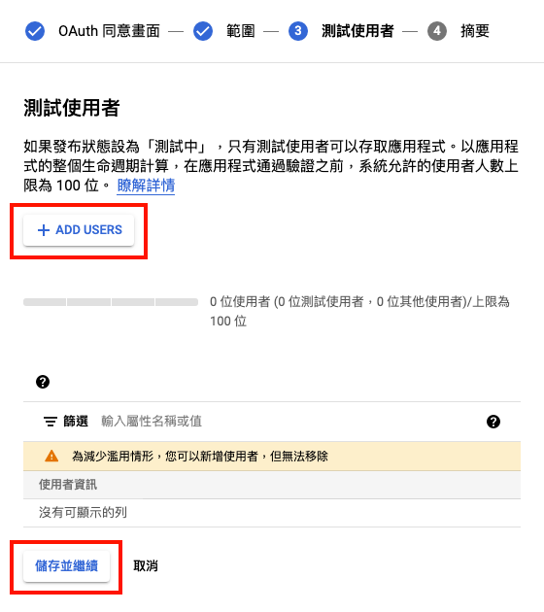Screen dimensions: 544x612
Task: Click the plus icon in ADD USERS
Action: pos(44,230)
